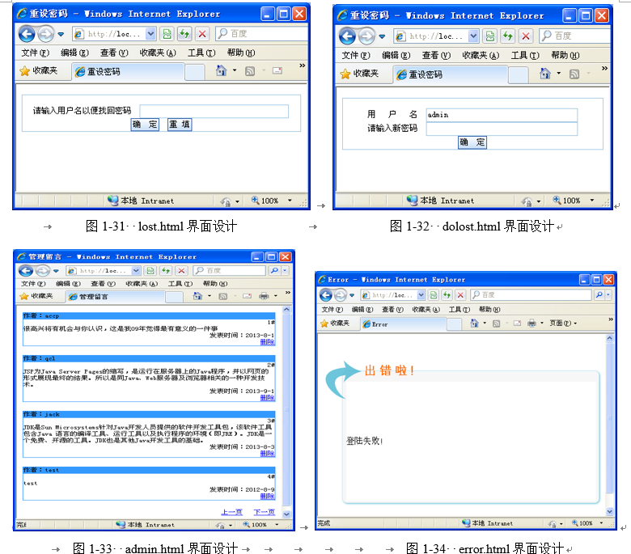Click scroll up arrow in Error window
This screenshot has height=554, width=631.
pyautogui.click(x=609, y=338)
